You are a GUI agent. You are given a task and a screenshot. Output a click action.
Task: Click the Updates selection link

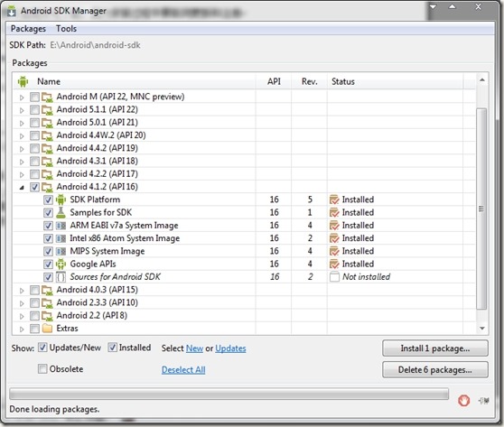click(230, 348)
